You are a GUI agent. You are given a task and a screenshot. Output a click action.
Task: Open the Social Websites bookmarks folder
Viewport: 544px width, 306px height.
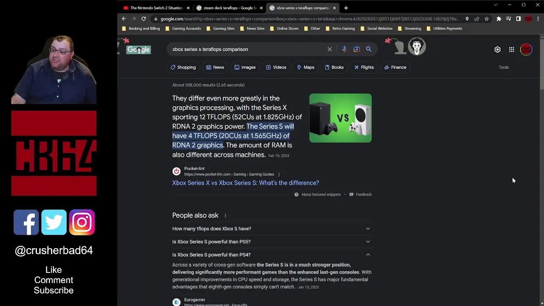point(376,28)
